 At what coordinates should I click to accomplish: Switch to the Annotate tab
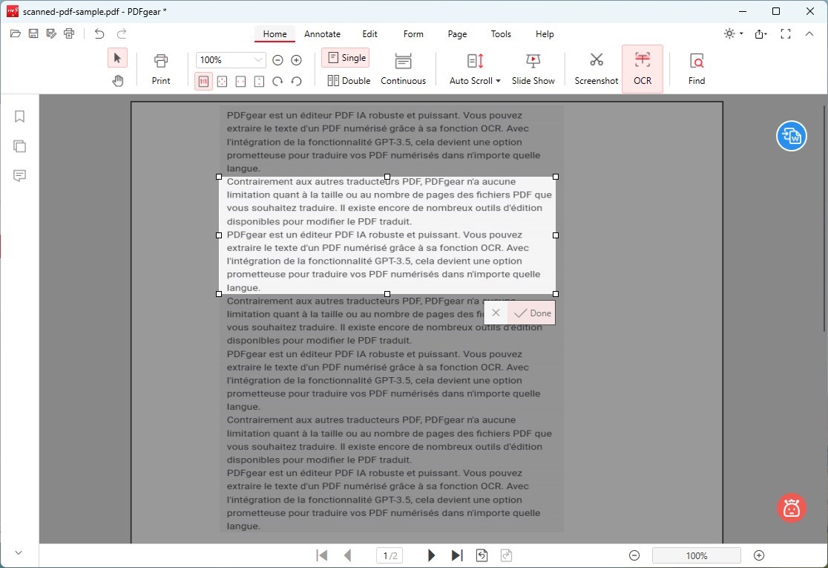click(x=322, y=34)
